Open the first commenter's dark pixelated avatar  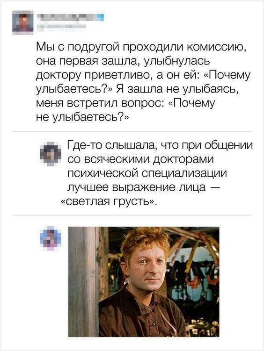click(51, 154)
